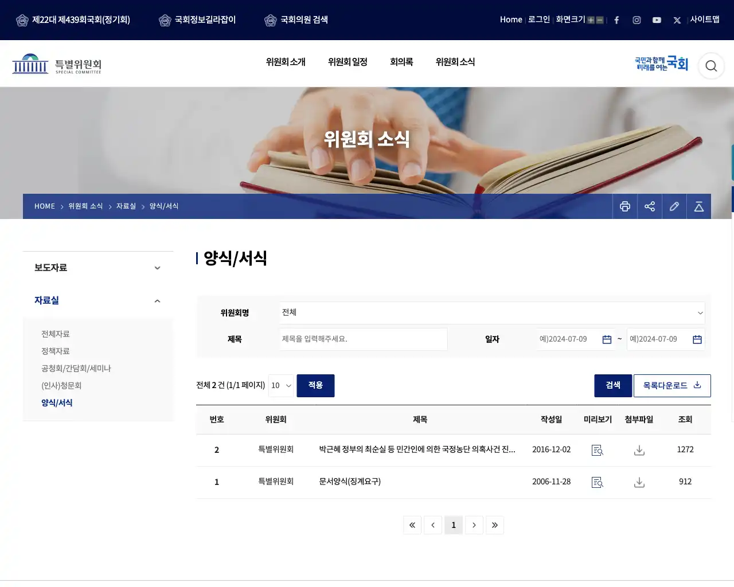Open the 위원회명 dropdown showing 전체
This screenshot has height=587, width=734.
pyautogui.click(x=492, y=313)
